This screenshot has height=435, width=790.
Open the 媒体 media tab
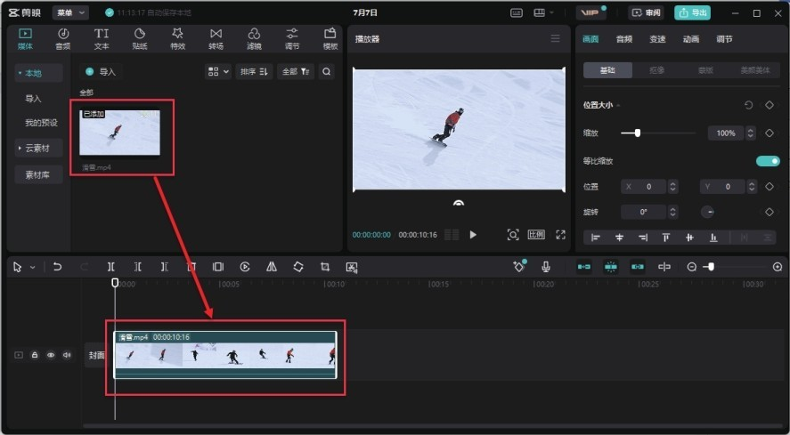(25, 39)
